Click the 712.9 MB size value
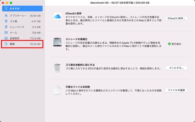The width and height of the screenshot is (195, 122). pyautogui.click(x=35, y=38)
